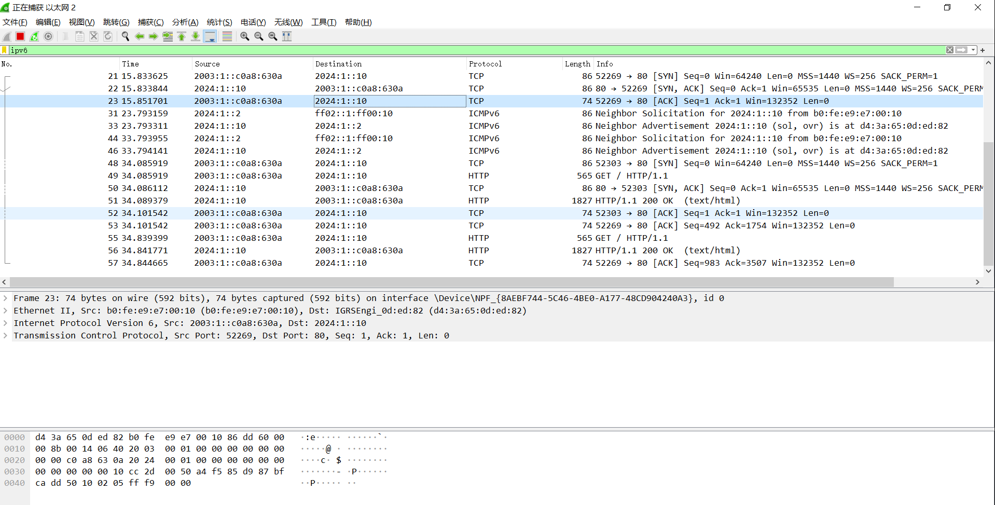Open the 捕获(C) menu

coord(151,22)
